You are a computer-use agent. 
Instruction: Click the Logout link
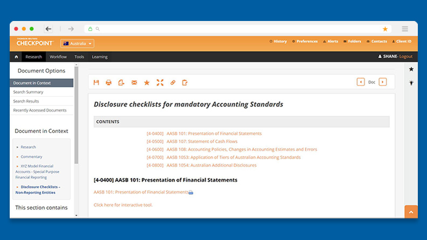(405, 57)
